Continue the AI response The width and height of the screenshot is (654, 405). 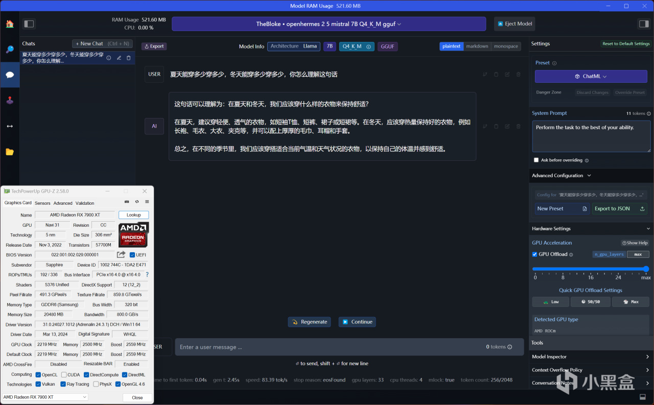pyautogui.click(x=357, y=322)
